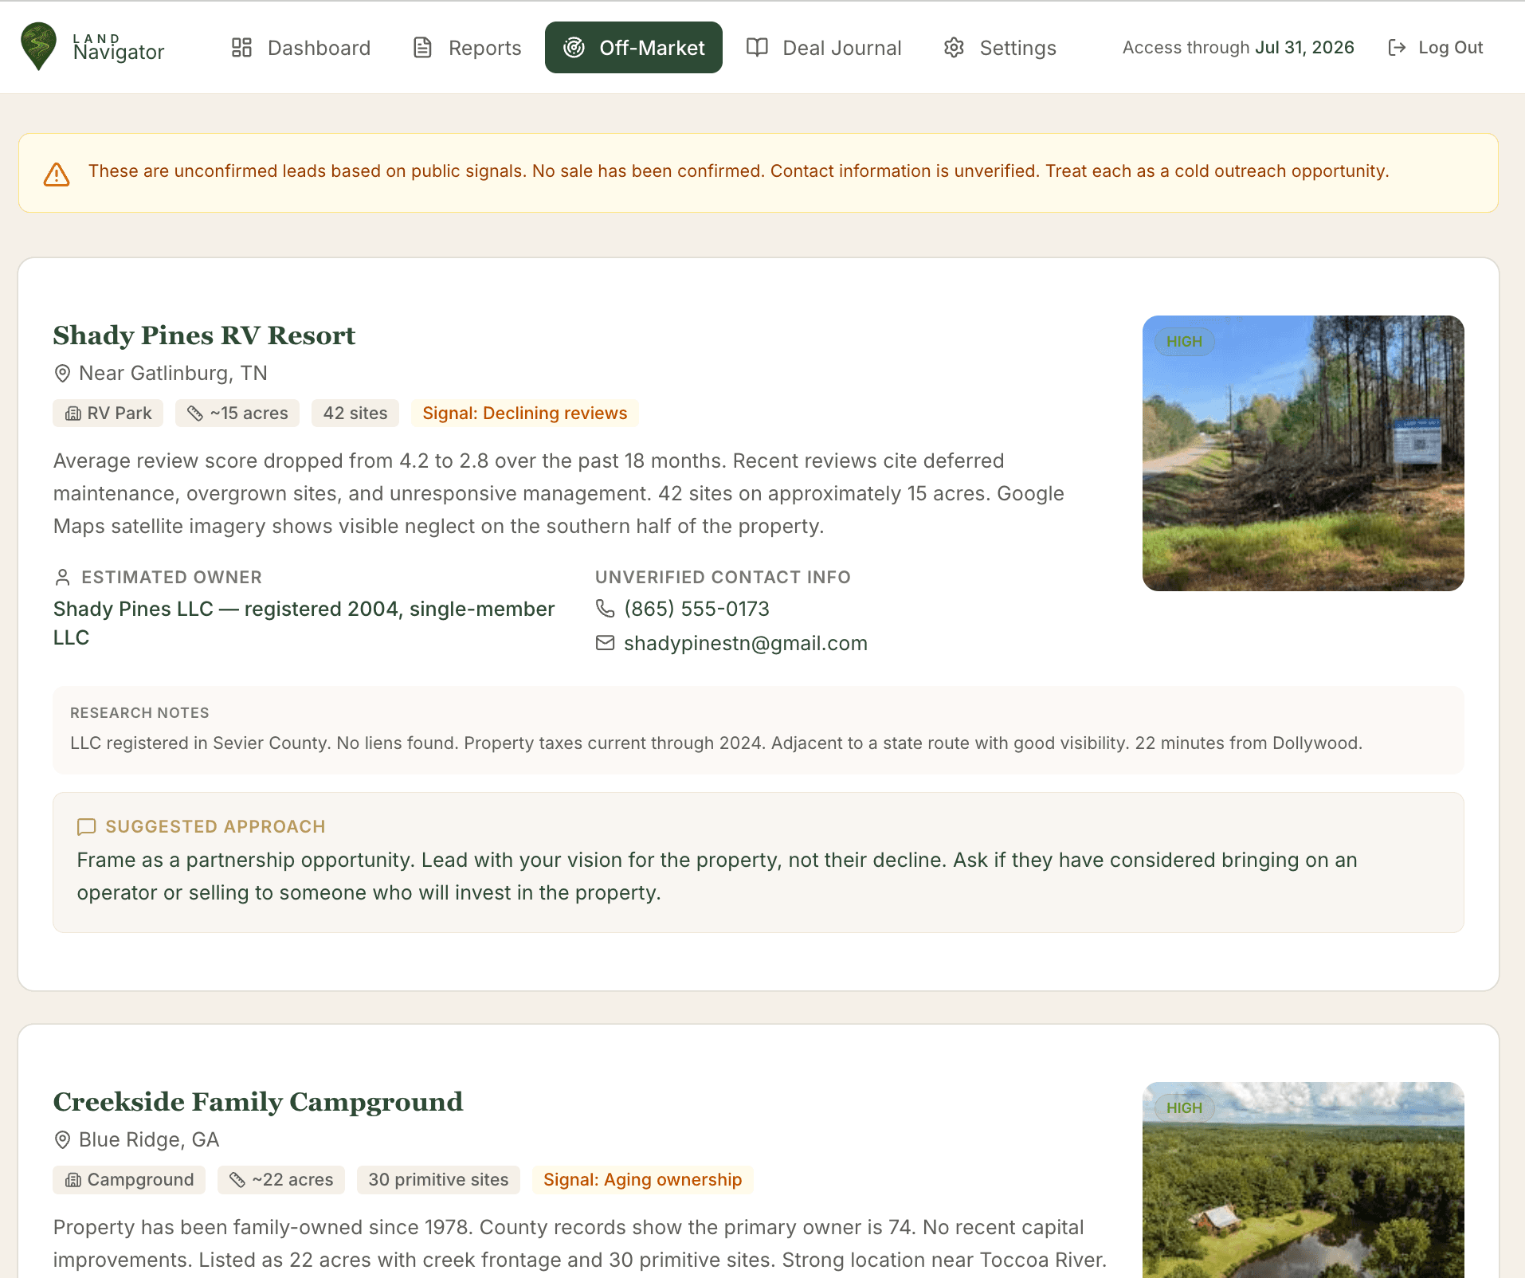1525x1278 pixels.
Task: Click the Off-Market radar icon
Action: pos(574,48)
